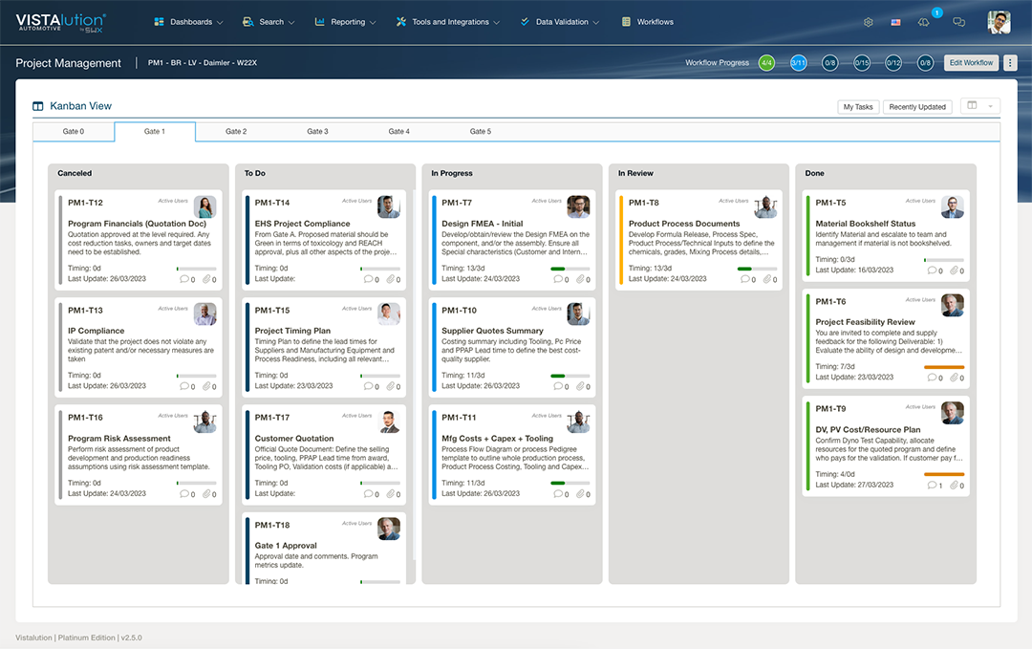Click the three-dot menu beside Edit Workflow
The image size is (1032, 649).
[1011, 63]
